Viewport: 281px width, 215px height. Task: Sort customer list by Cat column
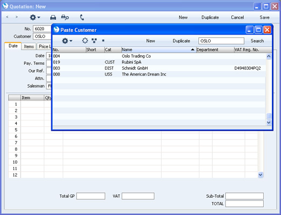tap(113, 50)
